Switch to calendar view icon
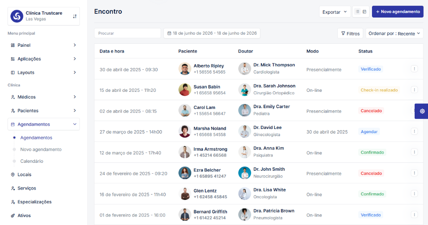428x225 pixels. tap(364, 12)
